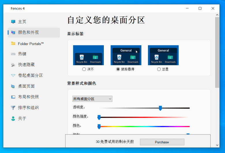Click the layout icon beside 布局和快照

pos(13,97)
